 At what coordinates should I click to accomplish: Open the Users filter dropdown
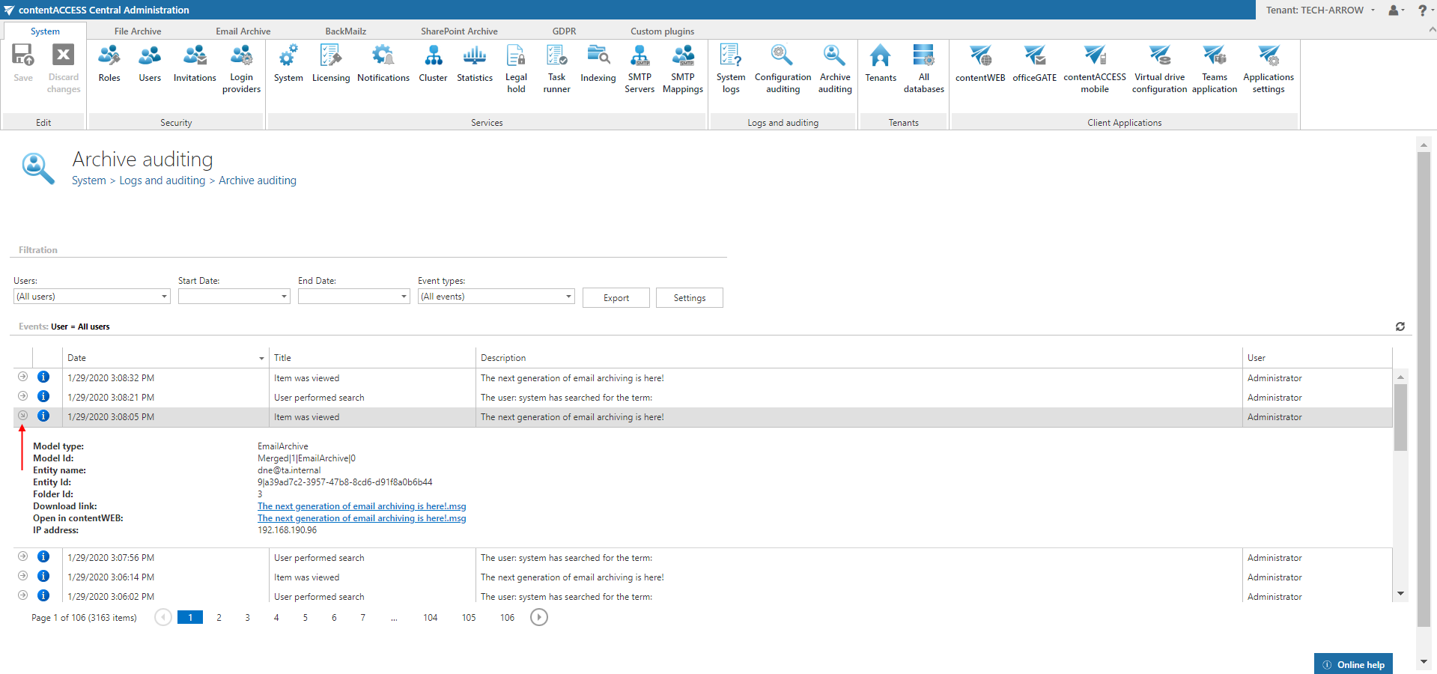tap(164, 297)
